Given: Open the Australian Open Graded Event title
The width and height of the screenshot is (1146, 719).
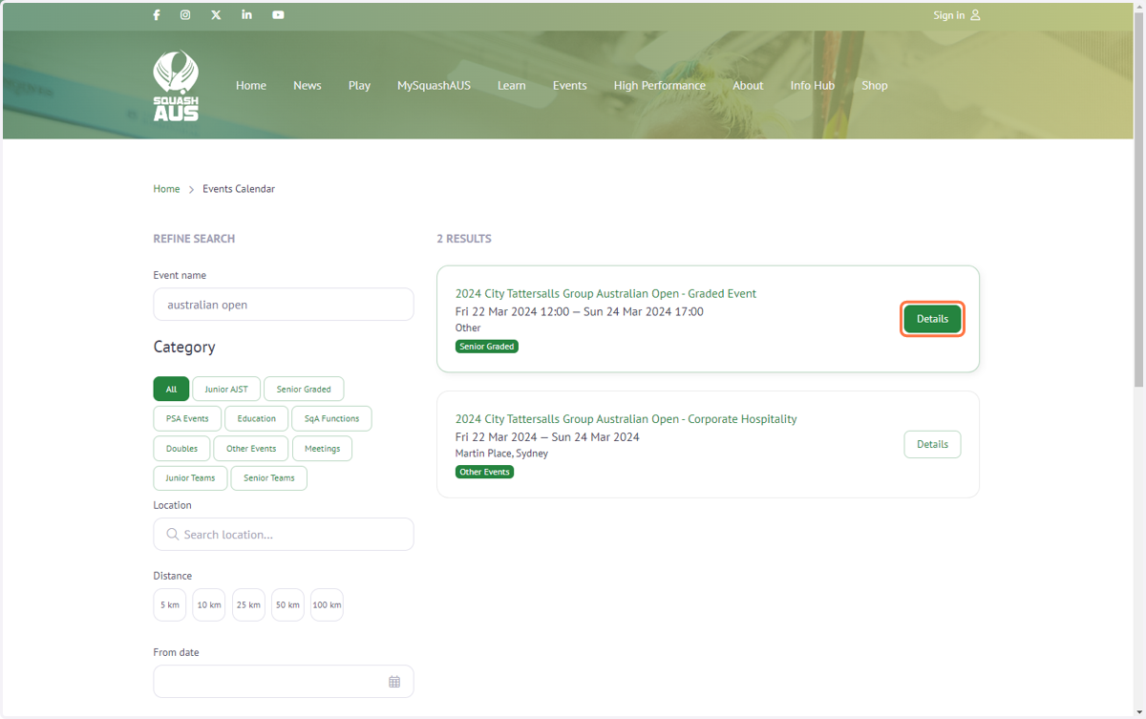Looking at the screenshot, I should pos(605,294).
